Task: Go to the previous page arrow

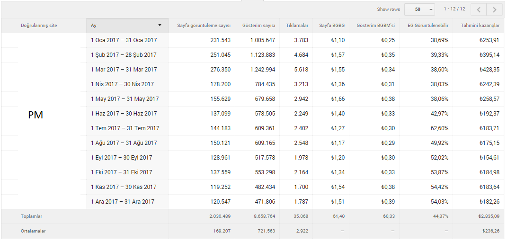Action: (x=479, y=9)
